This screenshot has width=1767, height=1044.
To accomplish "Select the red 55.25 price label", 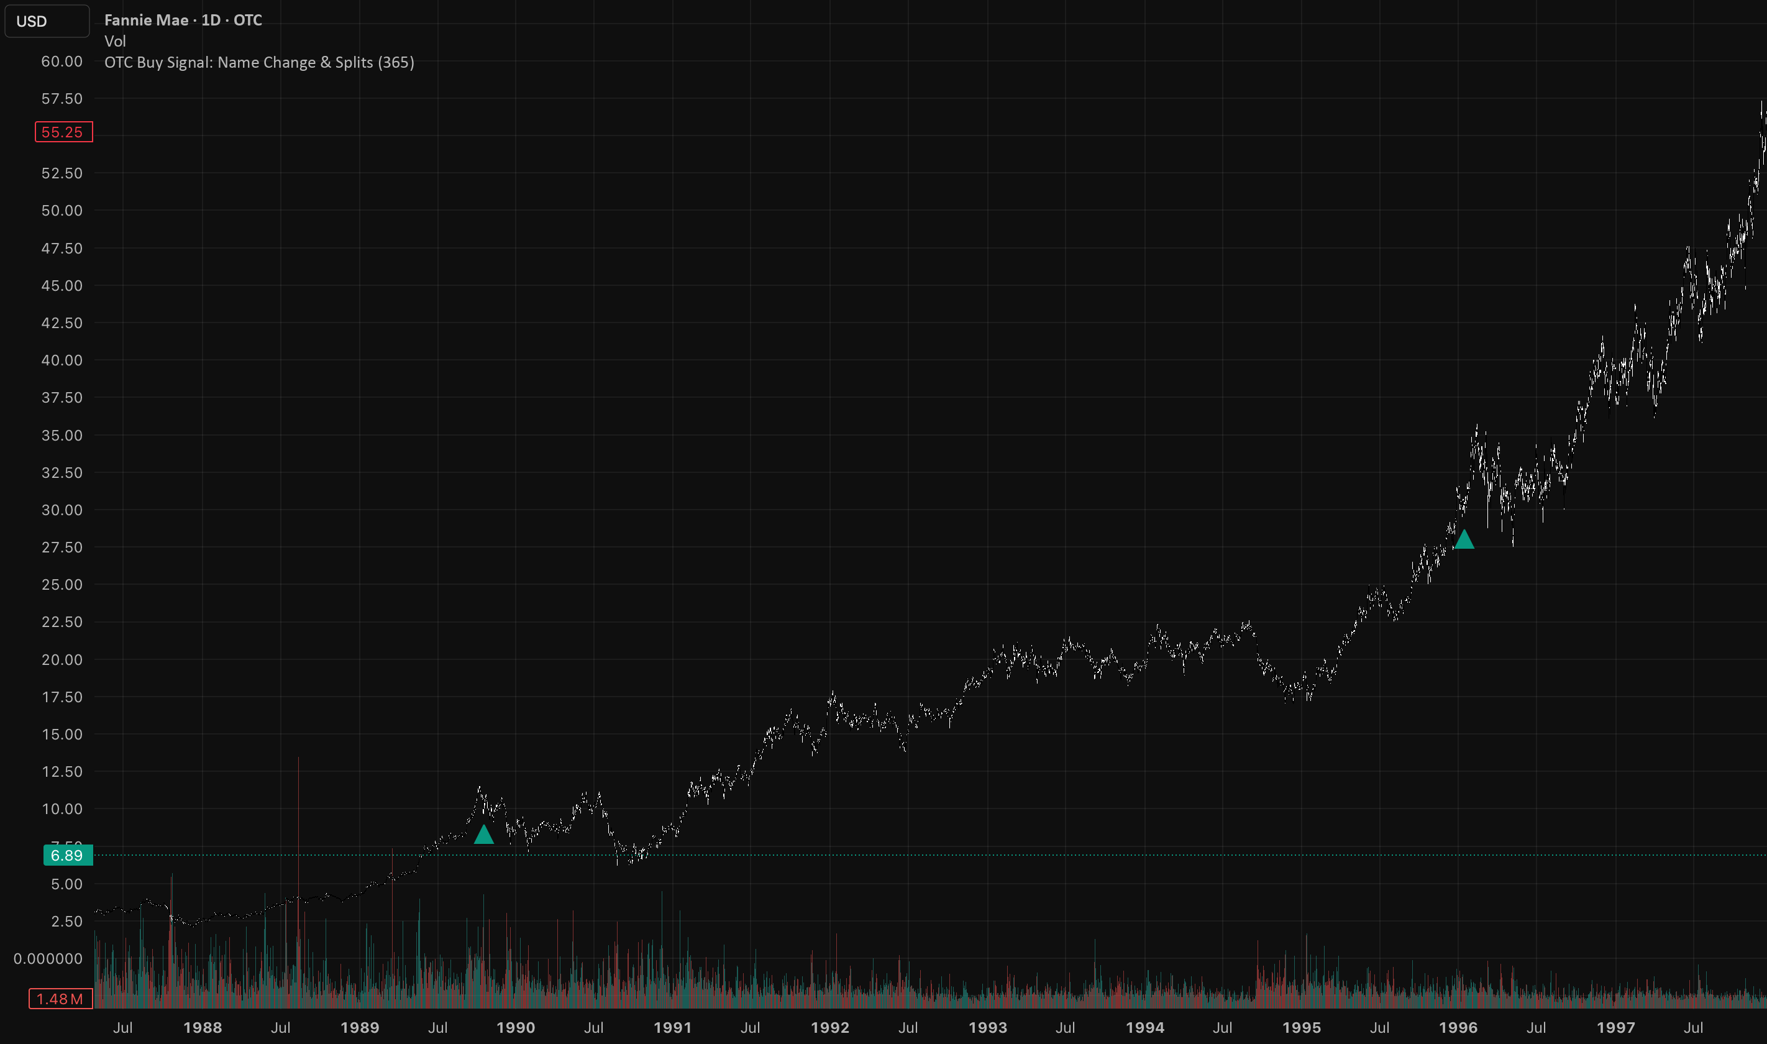I will 63,132.
